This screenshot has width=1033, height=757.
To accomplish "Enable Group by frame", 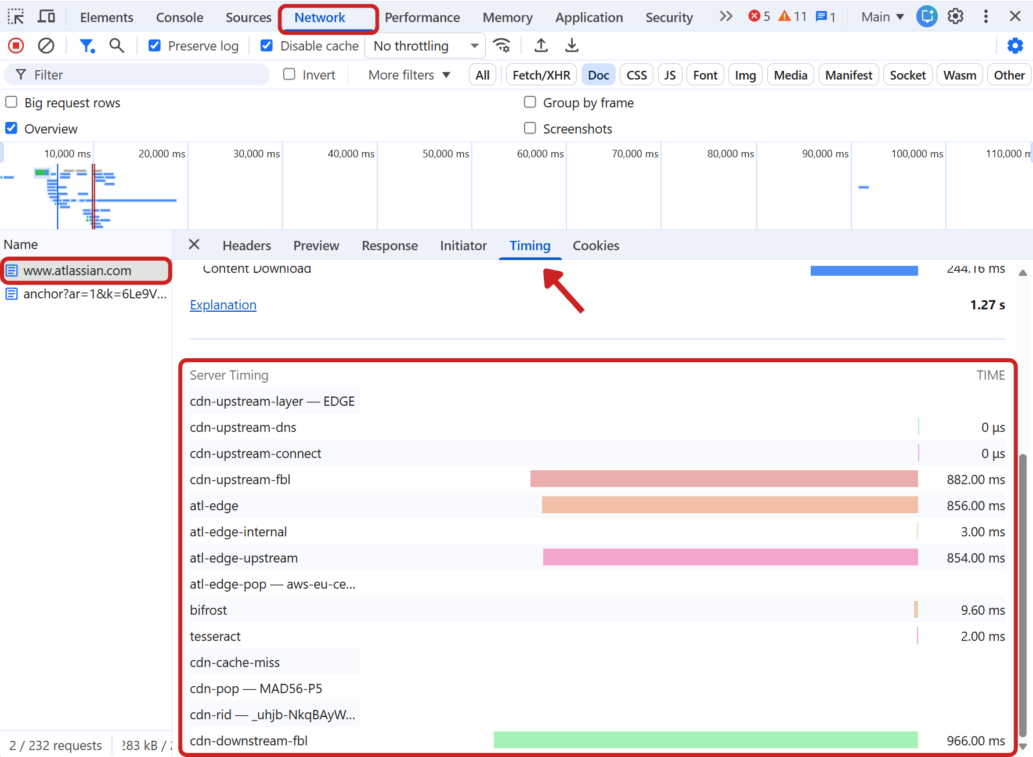I will click(x=530, y=102).
